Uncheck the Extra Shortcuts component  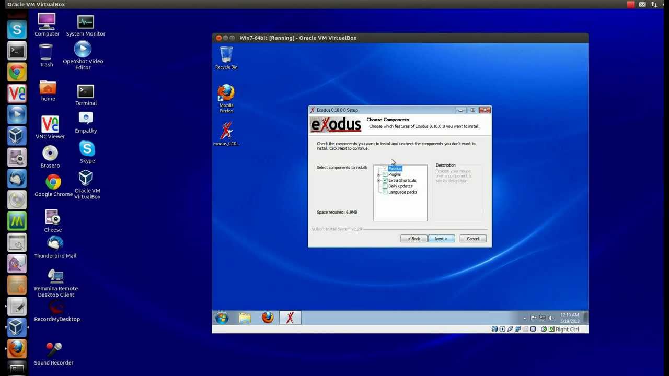tap(385, 180)
